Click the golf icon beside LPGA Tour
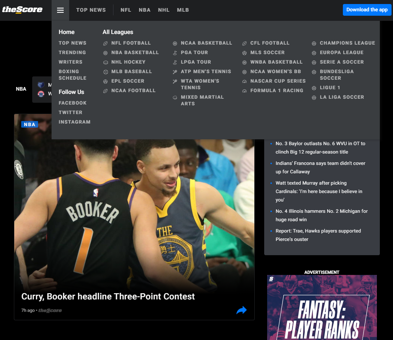Viewport: 393px width, 340px height. coord(175,63)
